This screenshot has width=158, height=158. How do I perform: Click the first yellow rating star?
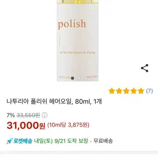coord(112,91)
